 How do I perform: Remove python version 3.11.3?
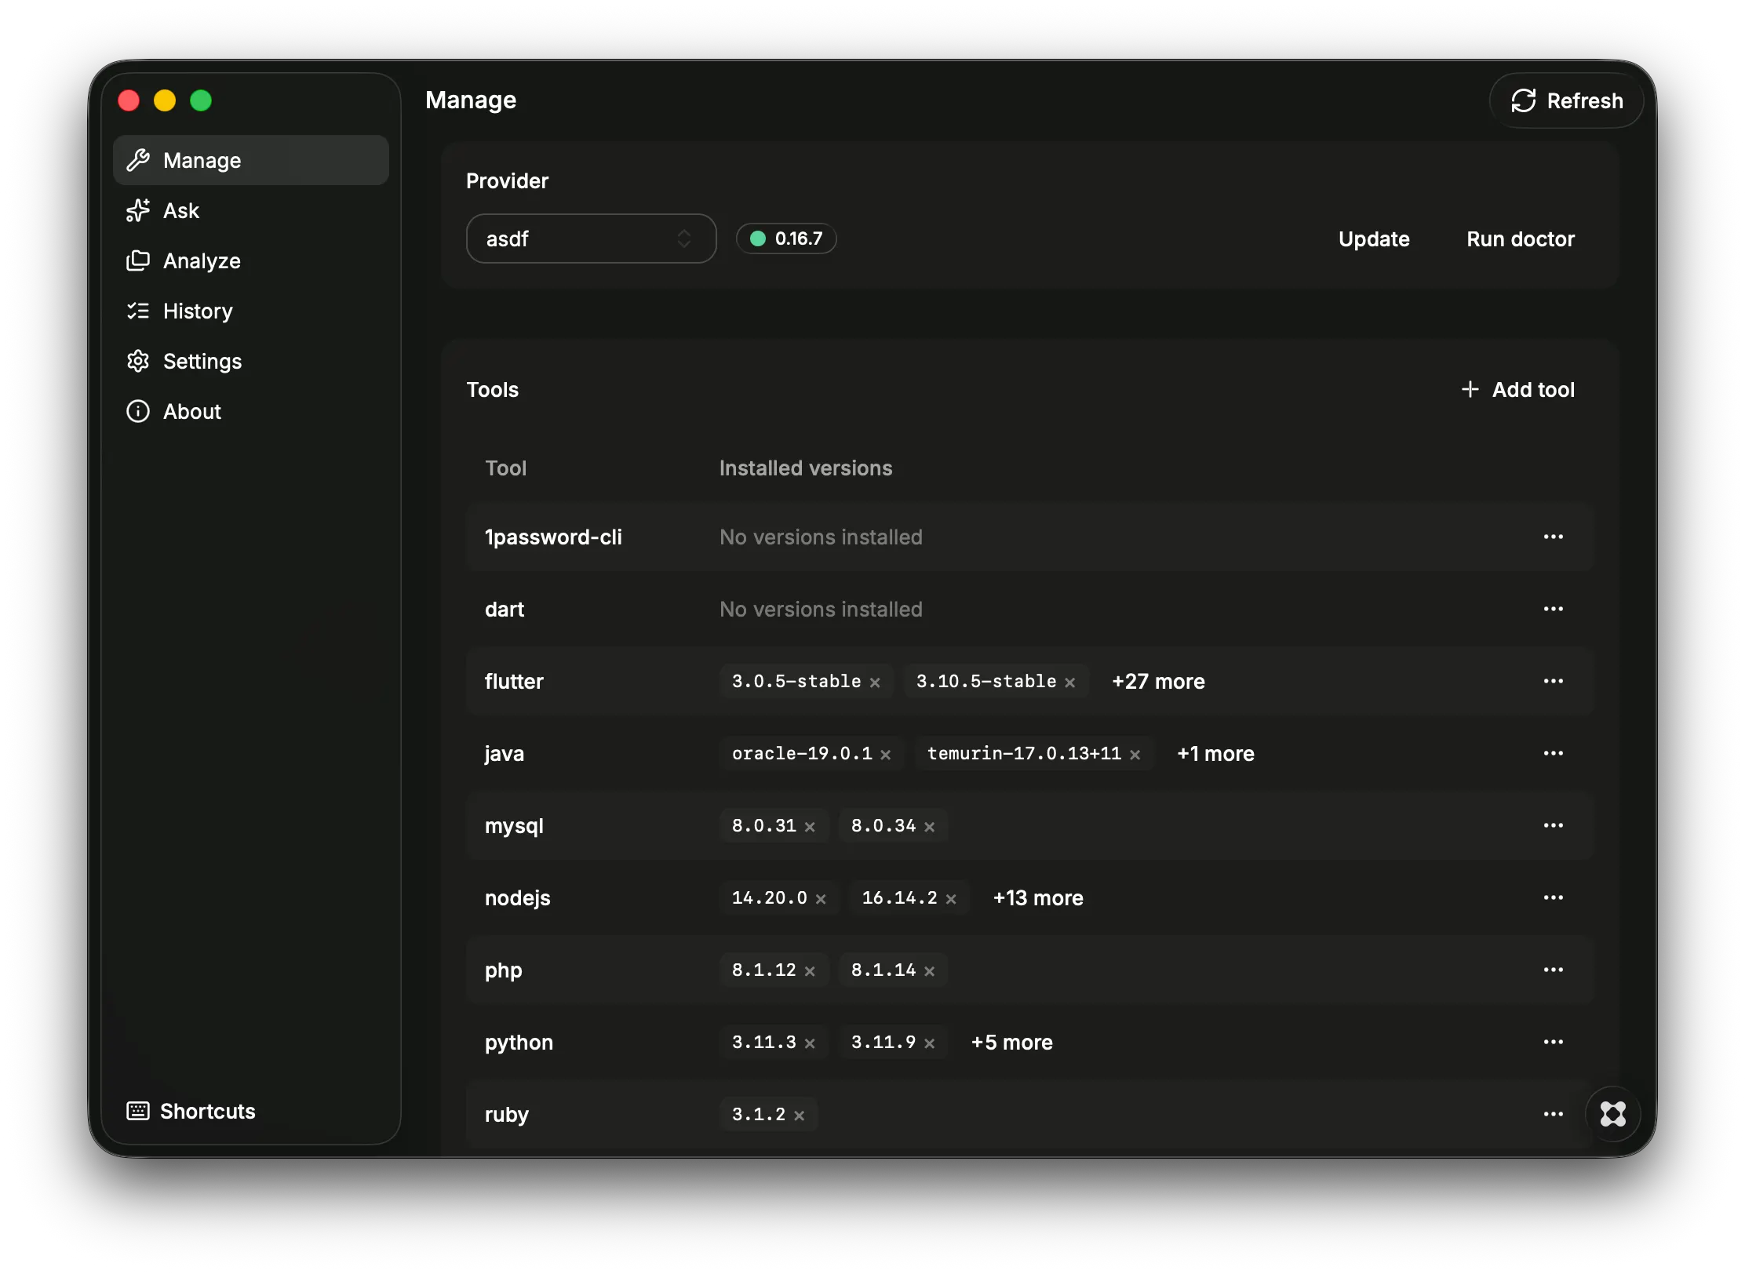[810, 1043]
